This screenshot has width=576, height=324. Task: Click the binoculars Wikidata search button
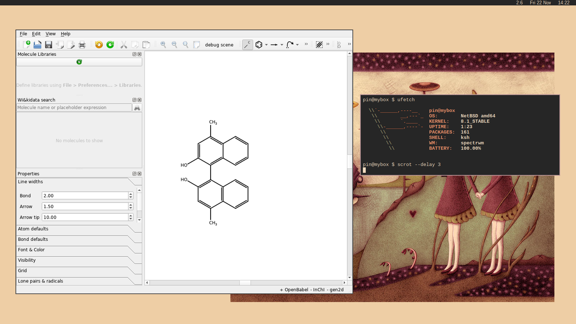pyautogui.click(x=137, y=108)
